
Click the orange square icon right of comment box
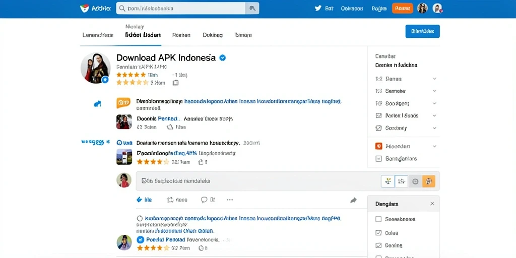pyautogui.click(x=429, y=181)
